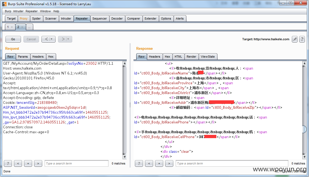This screenshot has width=309, height=177.
Task: Open the Burp menu
Action: click(x=8, y=11)
